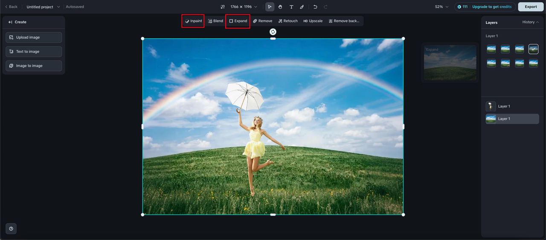
Task: Go Back to the previous page
Action: (x=11, y=7)
